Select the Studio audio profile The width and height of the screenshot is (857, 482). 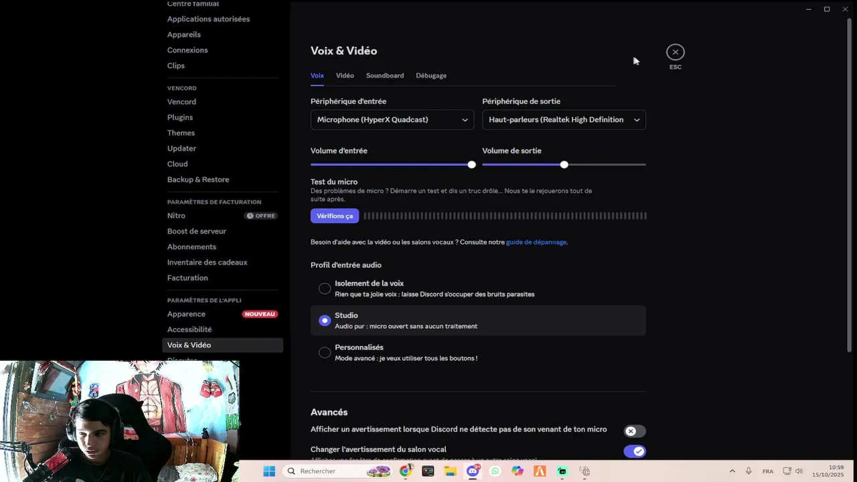[x=478, y=321]
